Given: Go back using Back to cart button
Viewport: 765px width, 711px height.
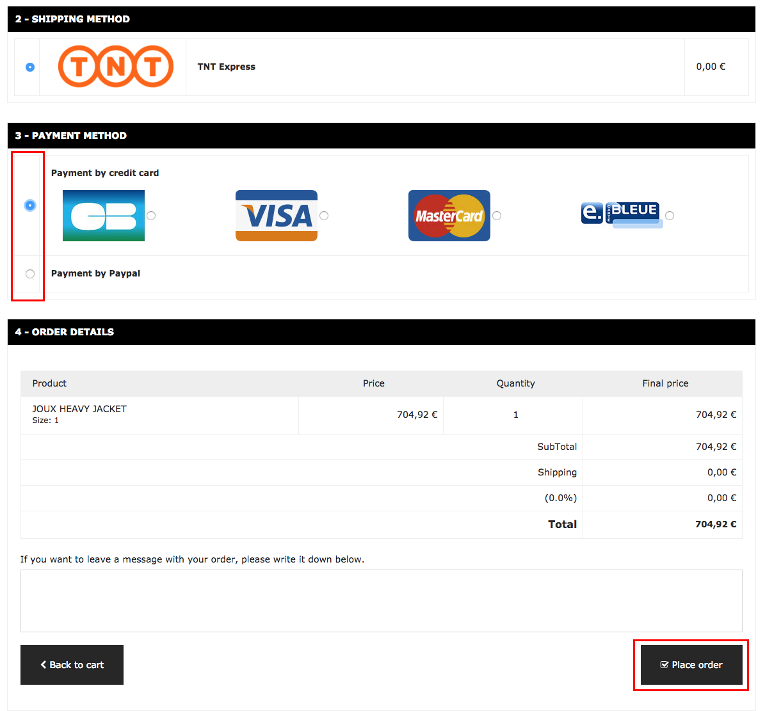Looking at the screenshot, I should click(x=72, y=665).
